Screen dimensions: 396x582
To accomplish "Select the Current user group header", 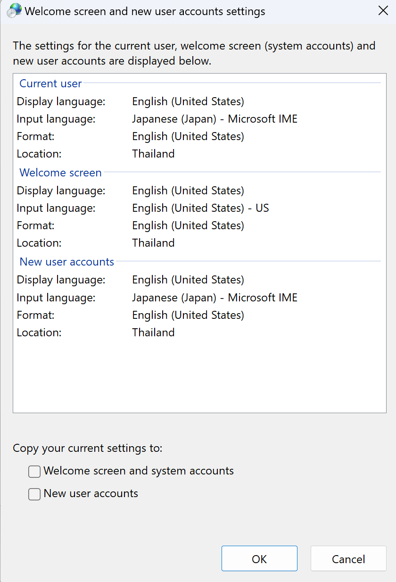I will (x=50, y=83).
